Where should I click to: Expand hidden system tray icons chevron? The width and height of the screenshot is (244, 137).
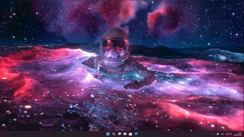tap(213, 134)
